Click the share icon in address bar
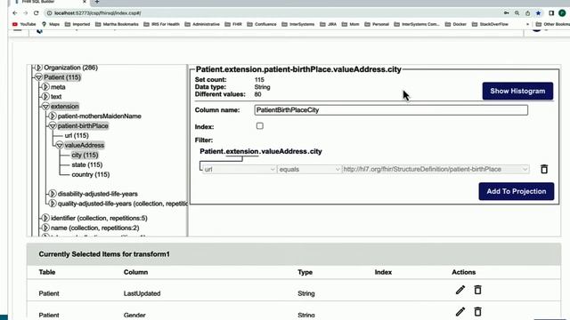The image size is (570, 320). coord(527,13)
